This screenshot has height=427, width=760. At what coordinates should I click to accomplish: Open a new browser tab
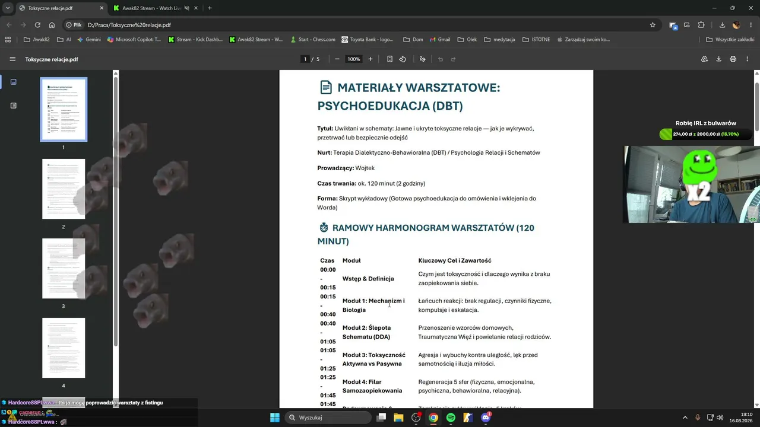210,8
